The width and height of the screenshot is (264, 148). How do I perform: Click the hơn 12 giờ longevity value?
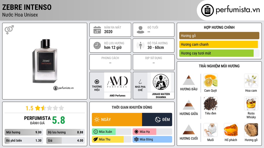(113, 48)
